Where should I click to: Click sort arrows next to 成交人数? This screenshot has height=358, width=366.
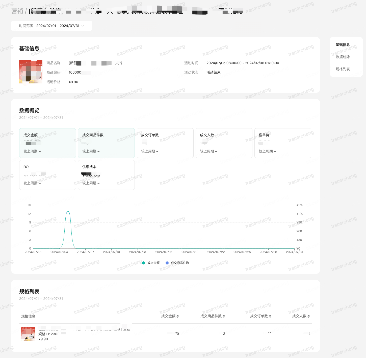tap(309, 316)
